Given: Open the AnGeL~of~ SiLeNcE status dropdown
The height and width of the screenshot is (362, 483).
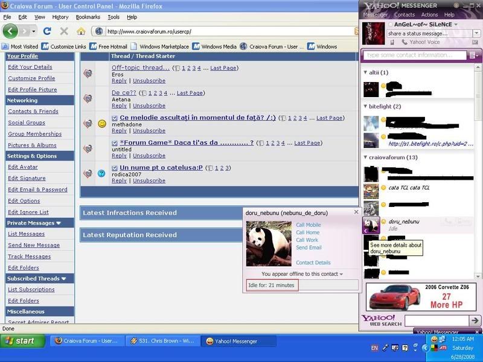Looking at the screenshot, I should pos(456,25).
